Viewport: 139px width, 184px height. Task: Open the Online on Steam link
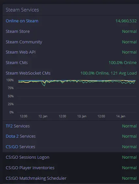click(22, 21)
